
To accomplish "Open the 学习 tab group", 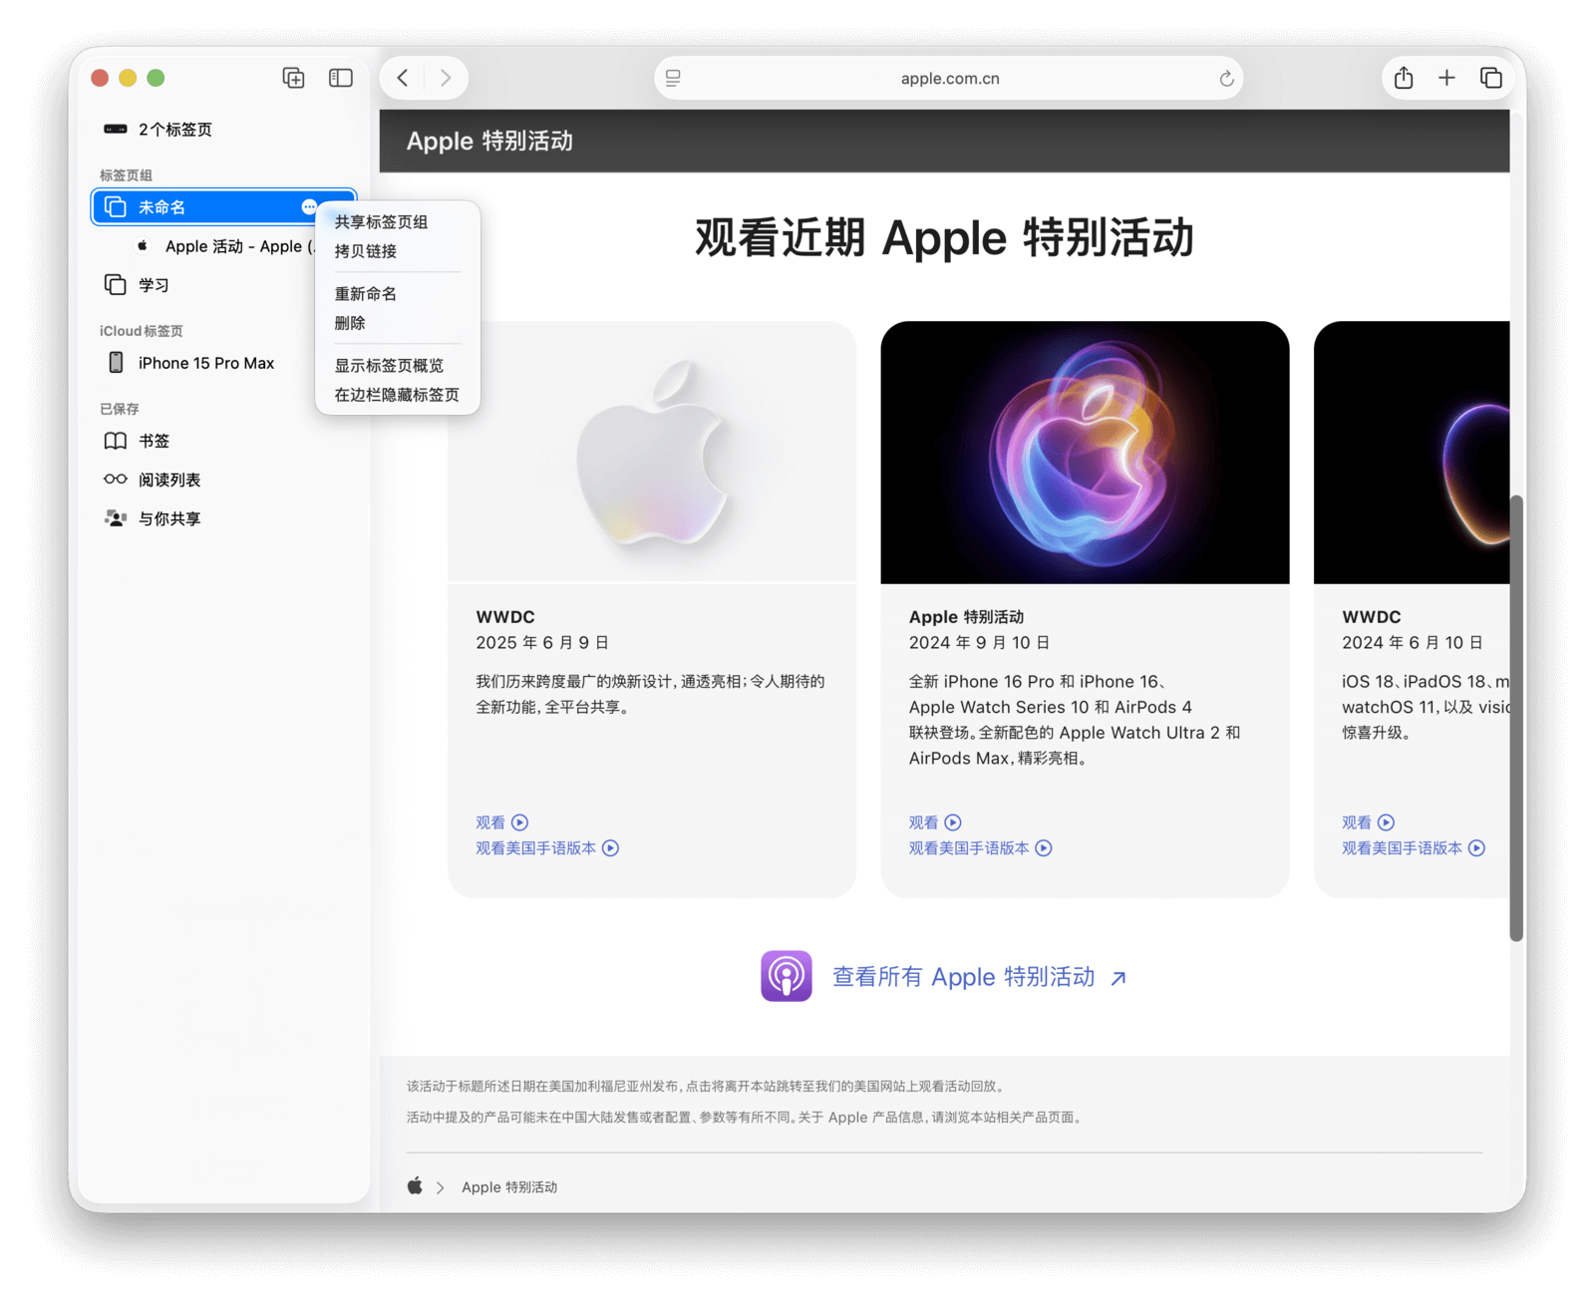I will pos(154,285).
